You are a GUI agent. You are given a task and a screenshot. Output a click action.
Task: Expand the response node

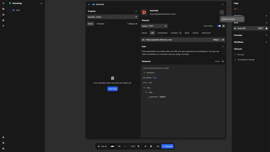click(144, 73)
